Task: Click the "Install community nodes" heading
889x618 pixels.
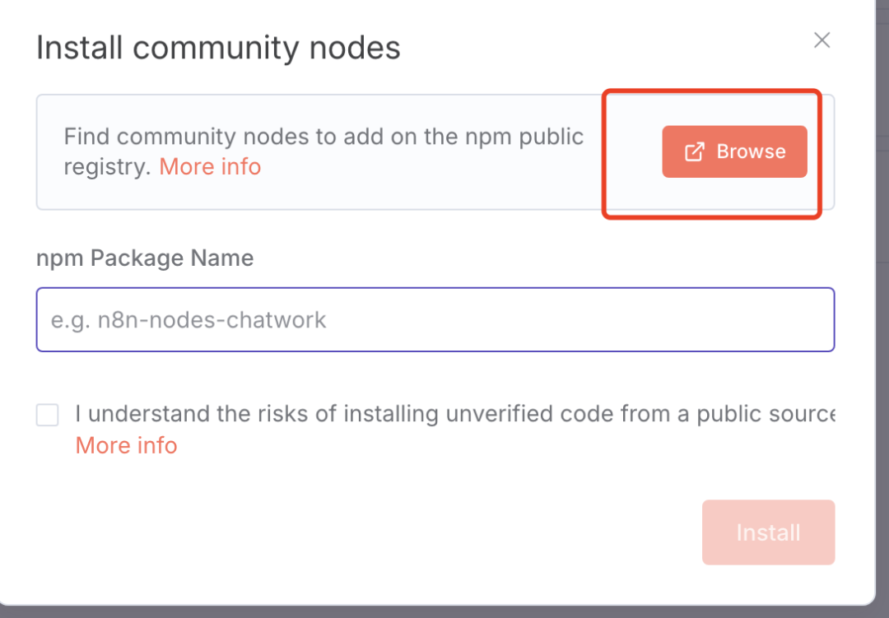Action: click(x=218, y=49)
